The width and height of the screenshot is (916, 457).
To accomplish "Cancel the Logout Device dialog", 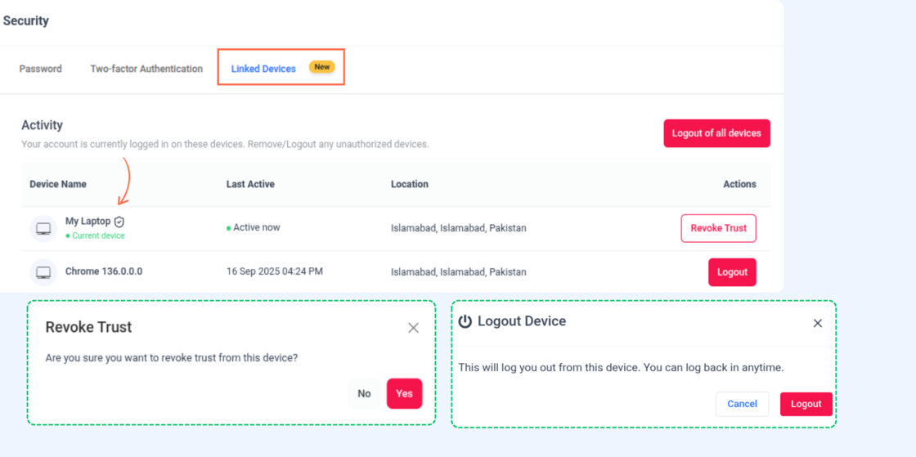I will point(742,404).
